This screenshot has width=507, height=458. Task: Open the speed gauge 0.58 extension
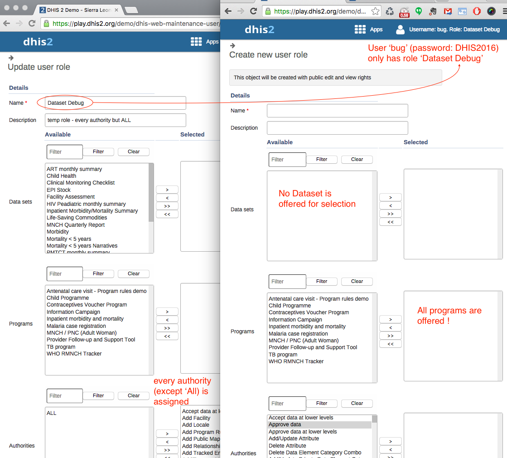coord(404,12)
